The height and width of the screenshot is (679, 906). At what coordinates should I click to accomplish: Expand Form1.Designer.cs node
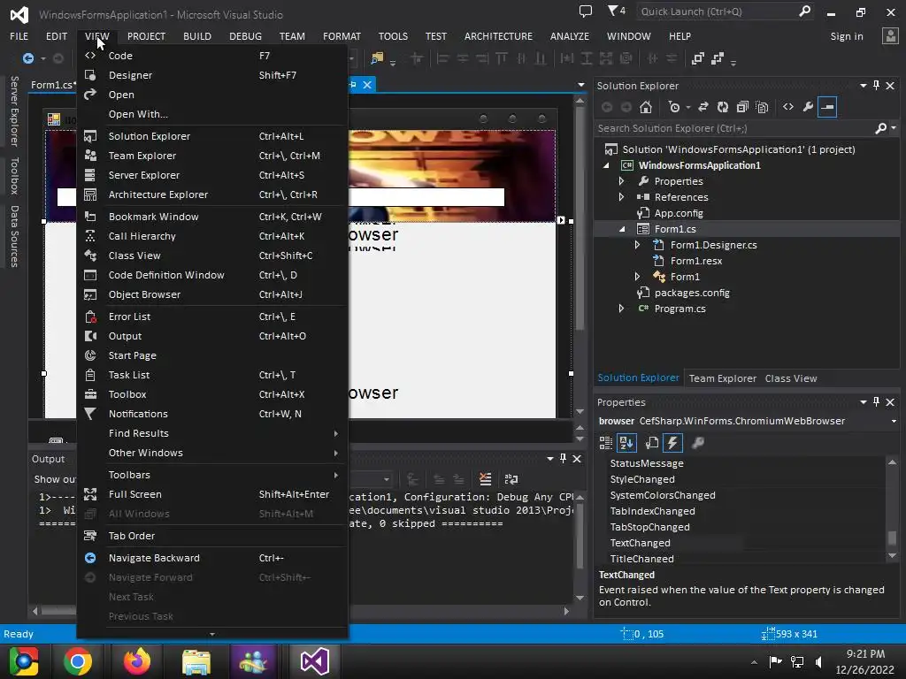(637, 245)
